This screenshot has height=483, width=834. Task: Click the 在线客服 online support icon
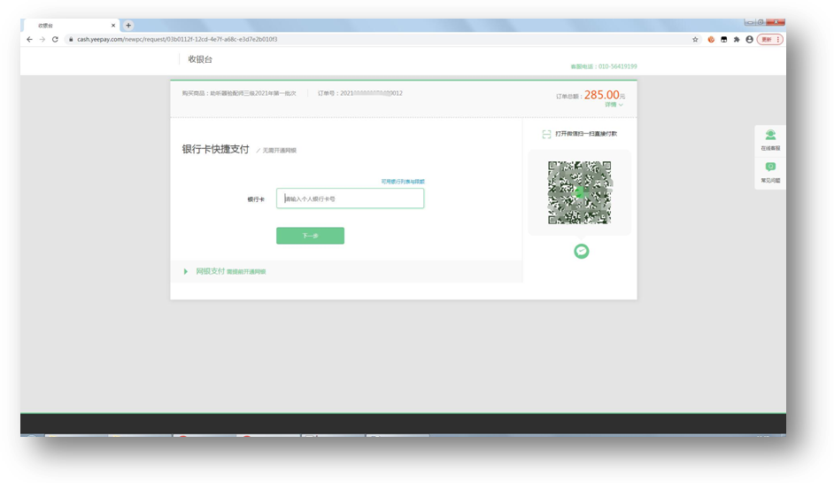pyautogui.click(x=770, y=136)
